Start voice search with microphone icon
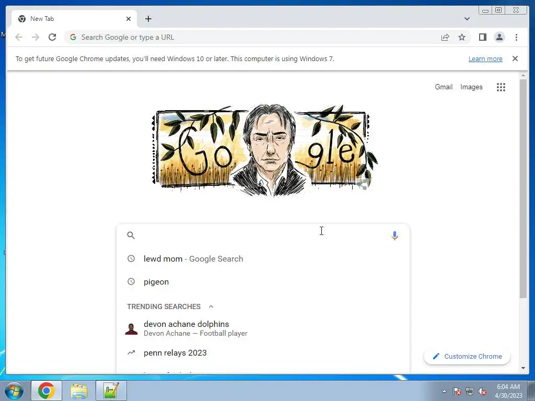 pos(394,235)
